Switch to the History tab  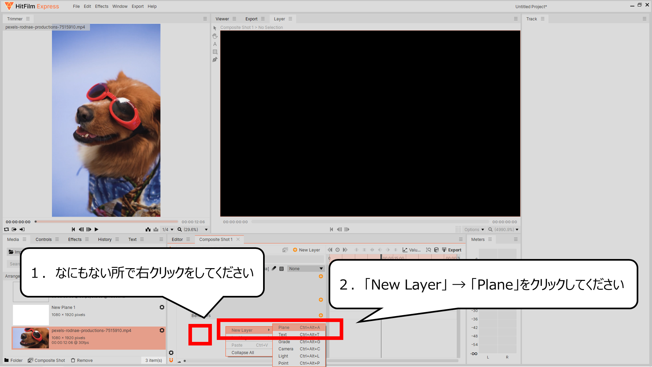point(105,239)
